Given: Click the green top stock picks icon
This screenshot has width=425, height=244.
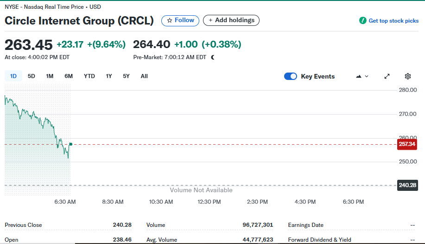Looking at the screenshot, I should pyautogui.click(x=363, y=21).
